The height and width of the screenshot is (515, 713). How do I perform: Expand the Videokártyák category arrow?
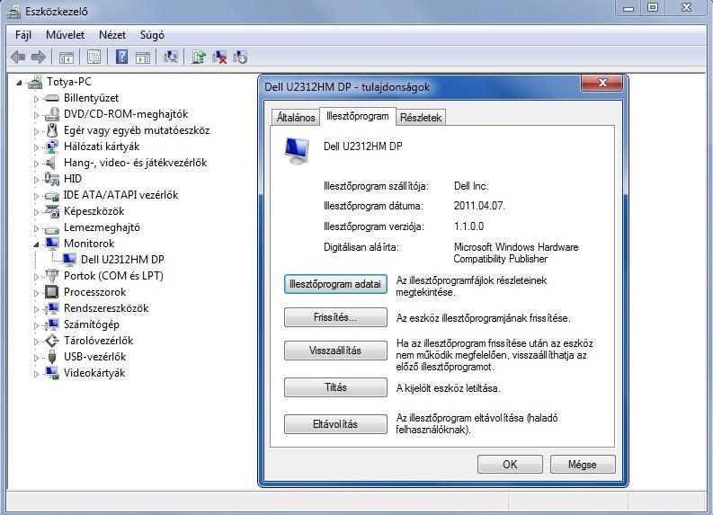(36, 374)
